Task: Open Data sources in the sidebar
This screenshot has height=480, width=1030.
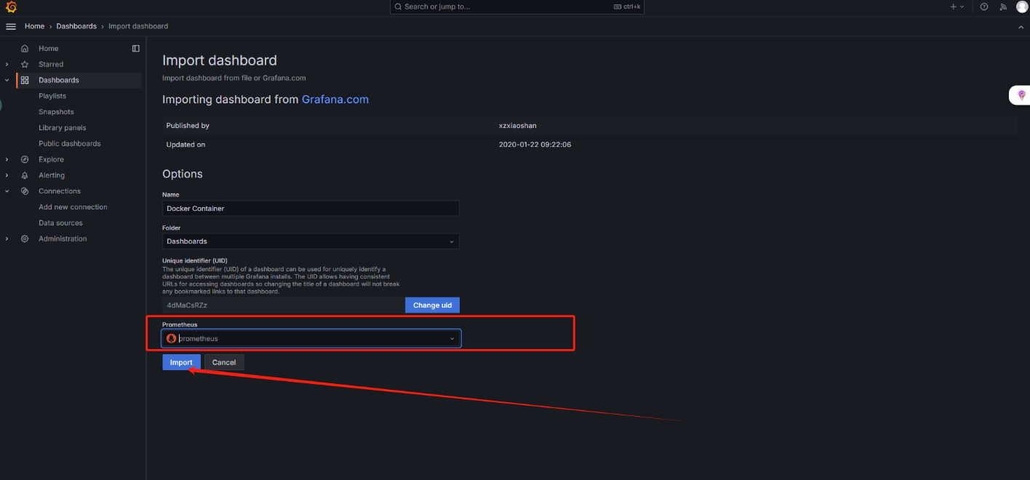Action: click(60, 223)
